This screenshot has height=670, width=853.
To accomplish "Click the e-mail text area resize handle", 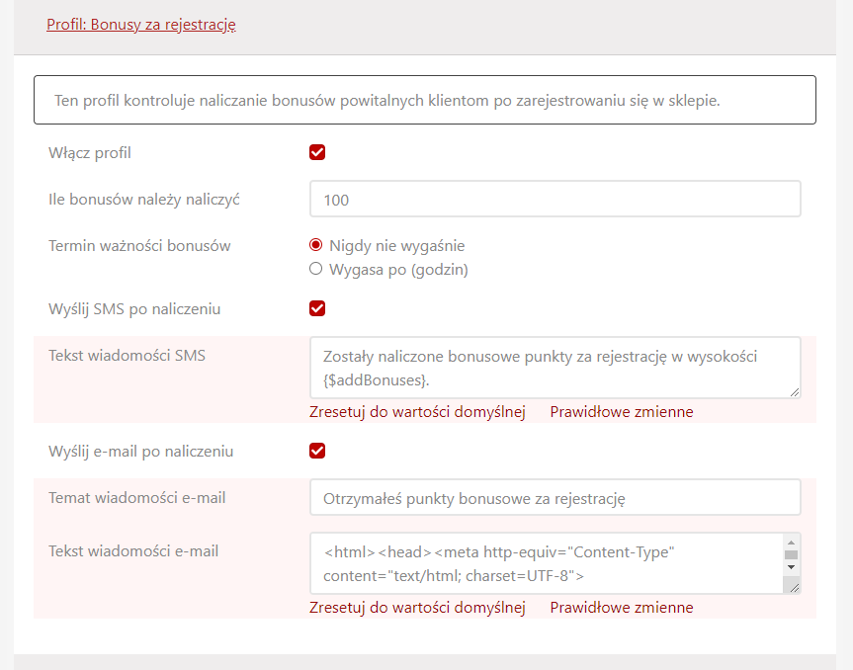I will tap(794, 586).
